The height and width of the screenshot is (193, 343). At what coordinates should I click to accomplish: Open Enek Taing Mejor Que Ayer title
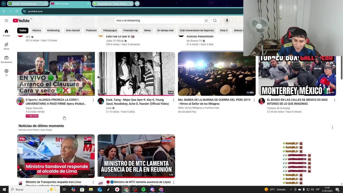(137, 102)
